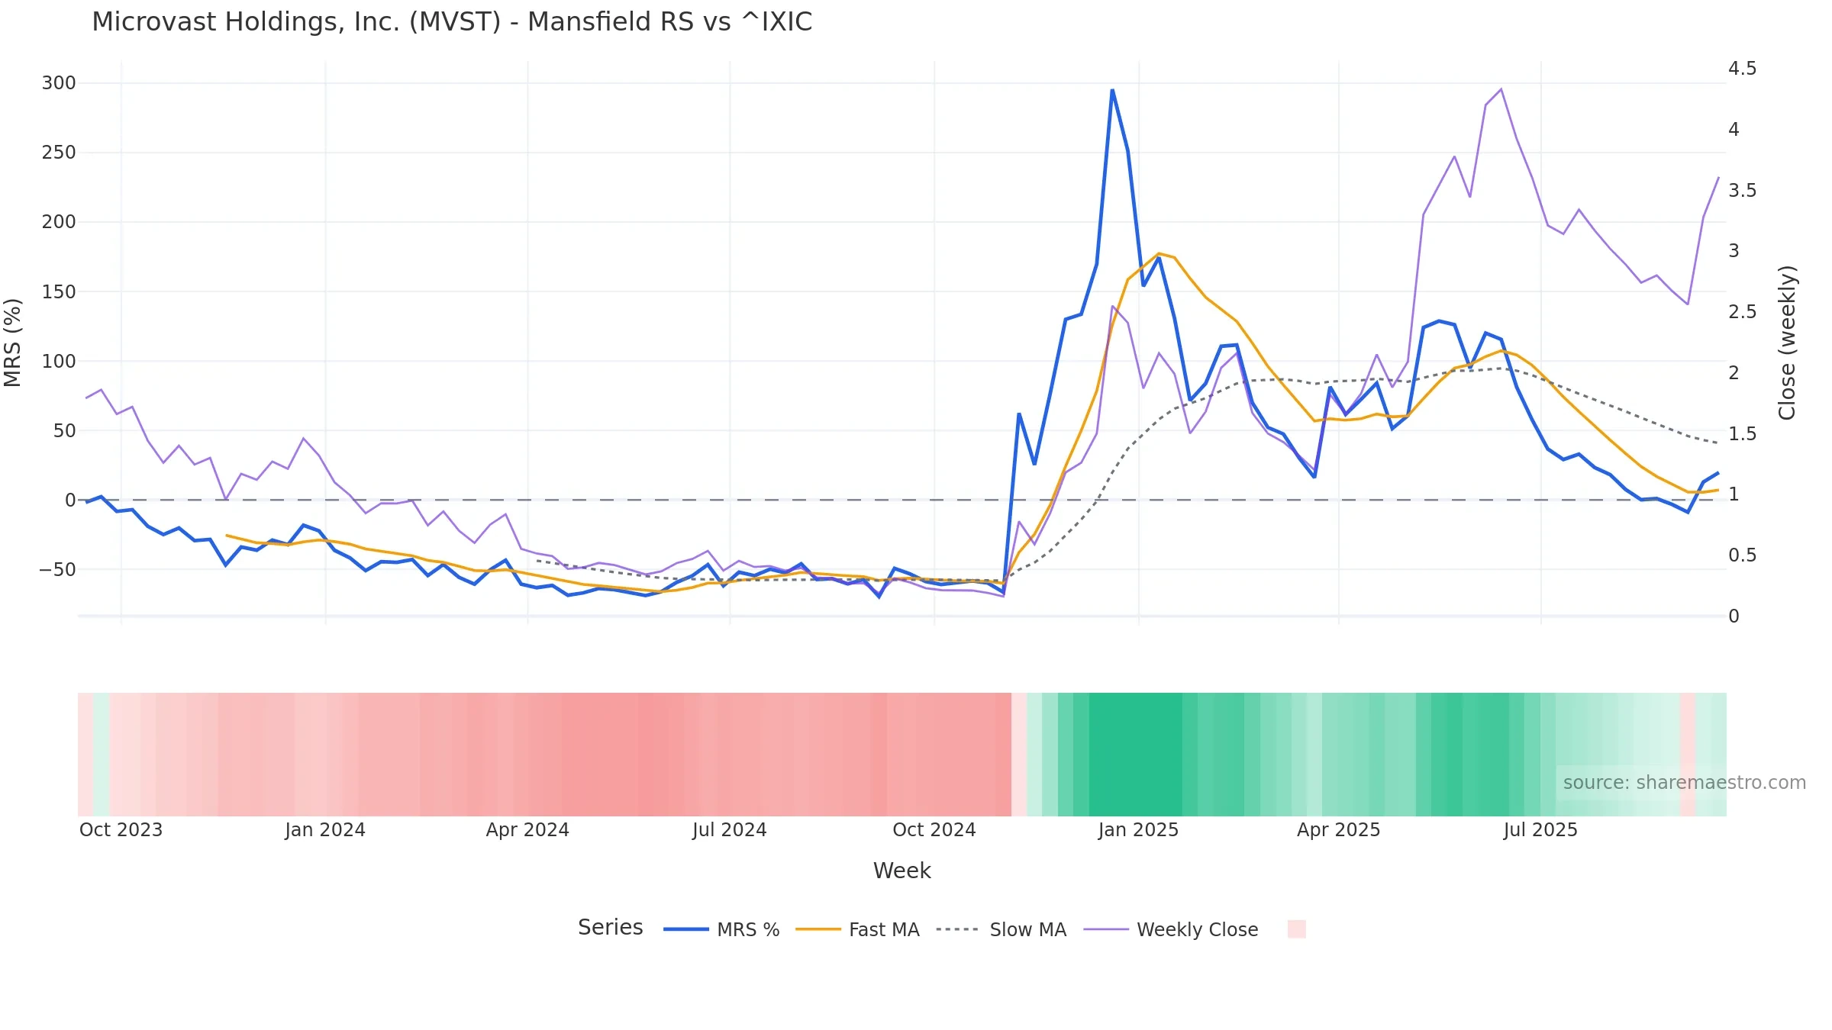Click the 'Series' legend title
The height and width of the screenshot is (1030, 1832).
(611, 928)
